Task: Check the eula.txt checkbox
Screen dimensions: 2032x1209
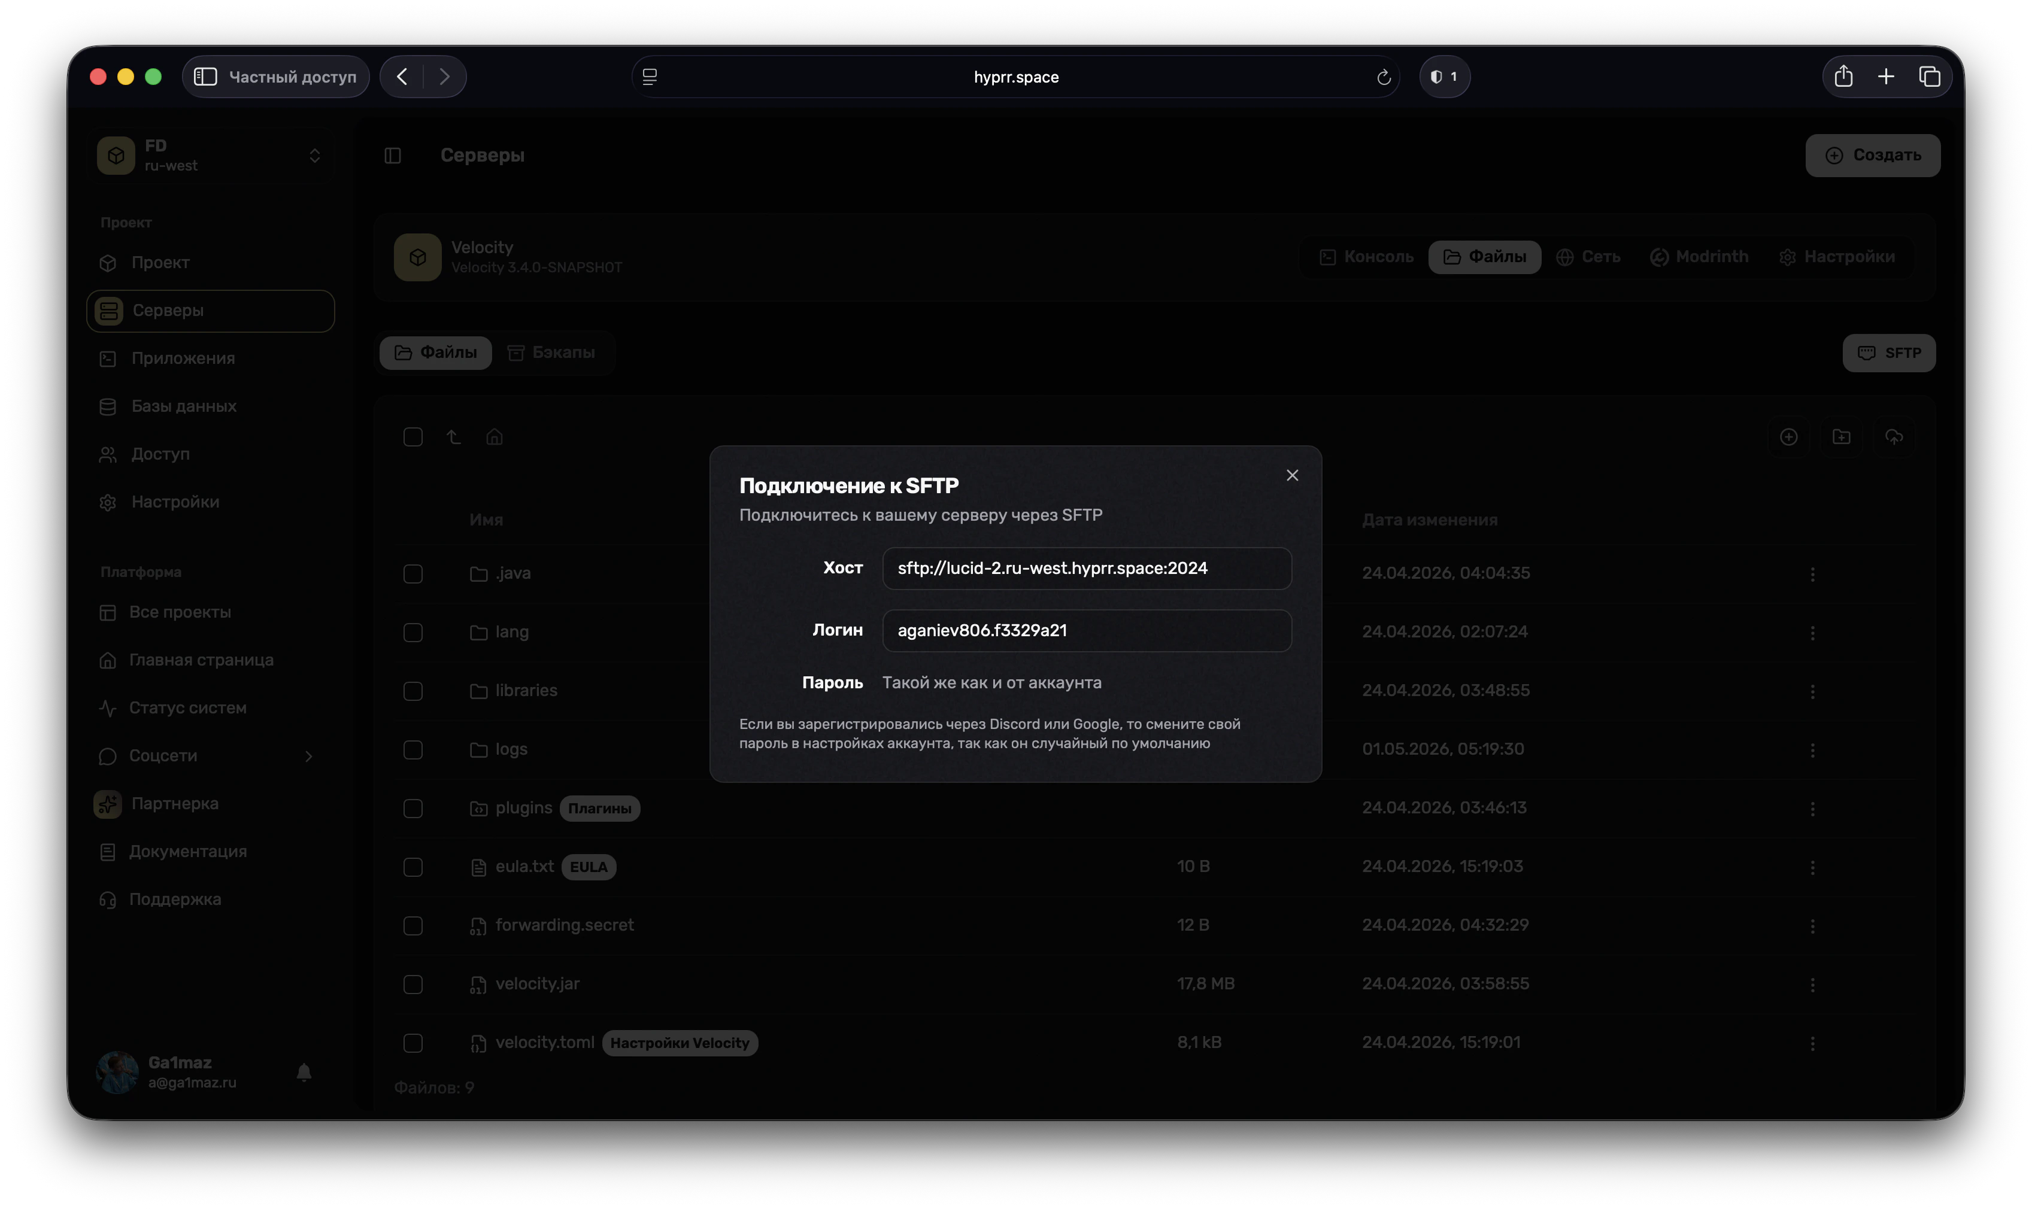Action: click(413, 867)
